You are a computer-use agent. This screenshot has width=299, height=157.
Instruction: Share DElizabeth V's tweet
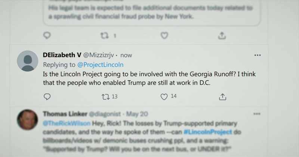[222, 97]
